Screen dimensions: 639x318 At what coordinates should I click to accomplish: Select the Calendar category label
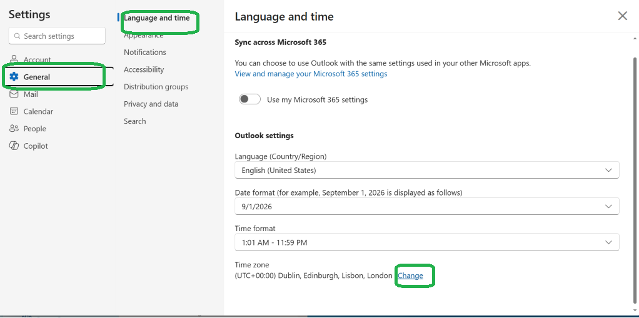(x=38, y=111)
